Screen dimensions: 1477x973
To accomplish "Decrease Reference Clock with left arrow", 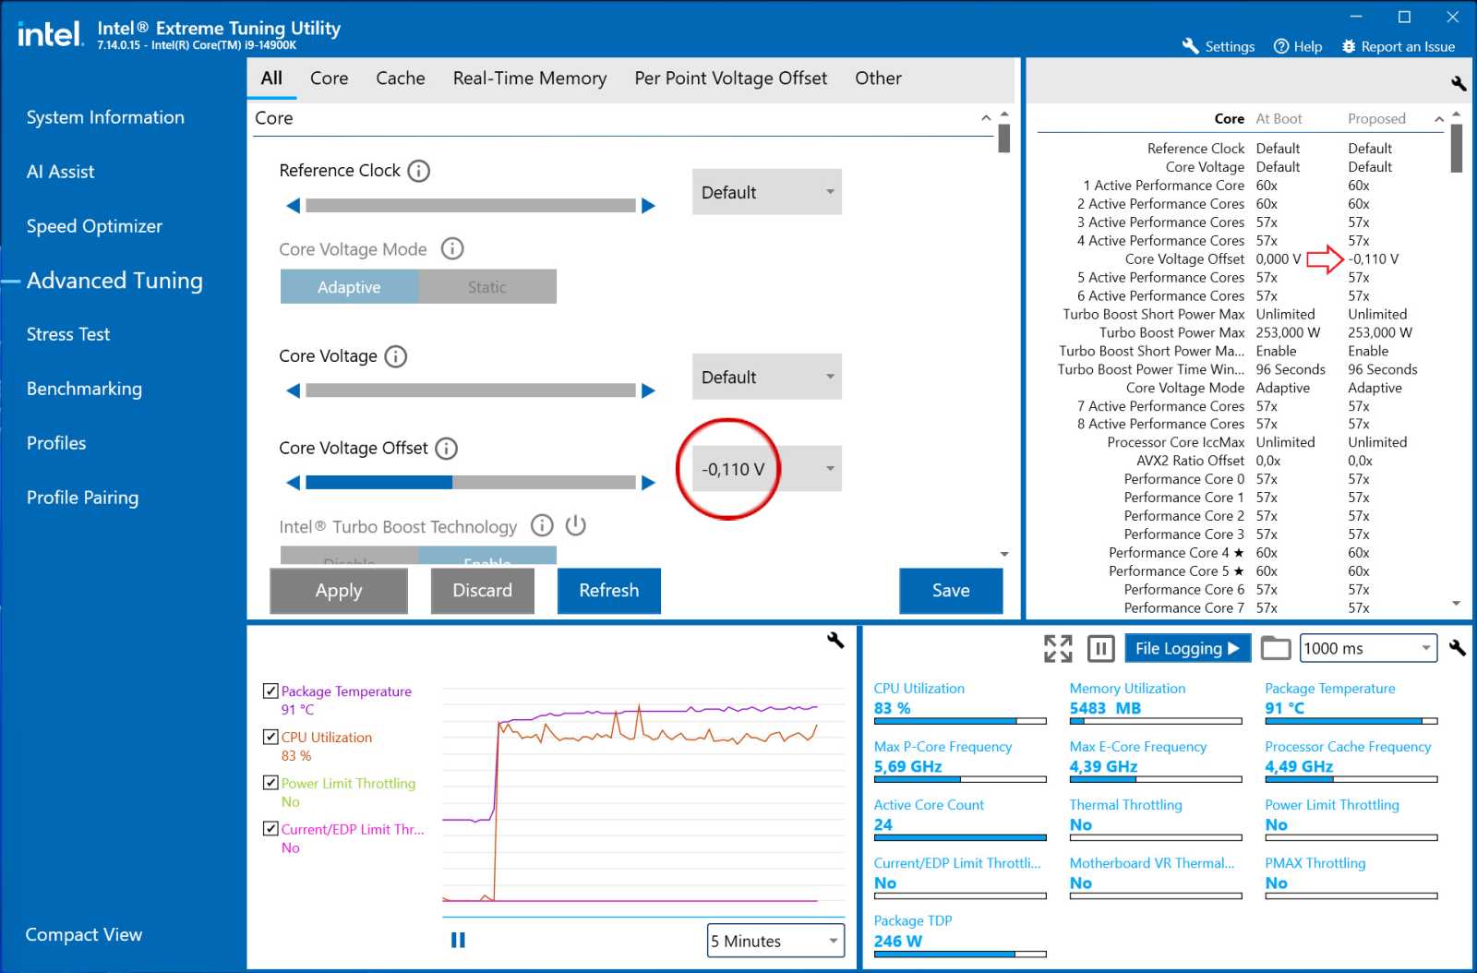I will click(x=294, y=206).
